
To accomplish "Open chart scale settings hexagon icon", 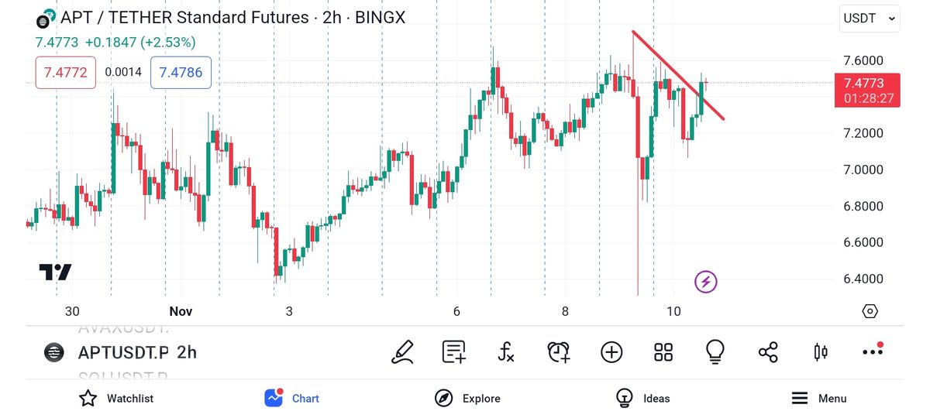I will [x=870, y=311].
